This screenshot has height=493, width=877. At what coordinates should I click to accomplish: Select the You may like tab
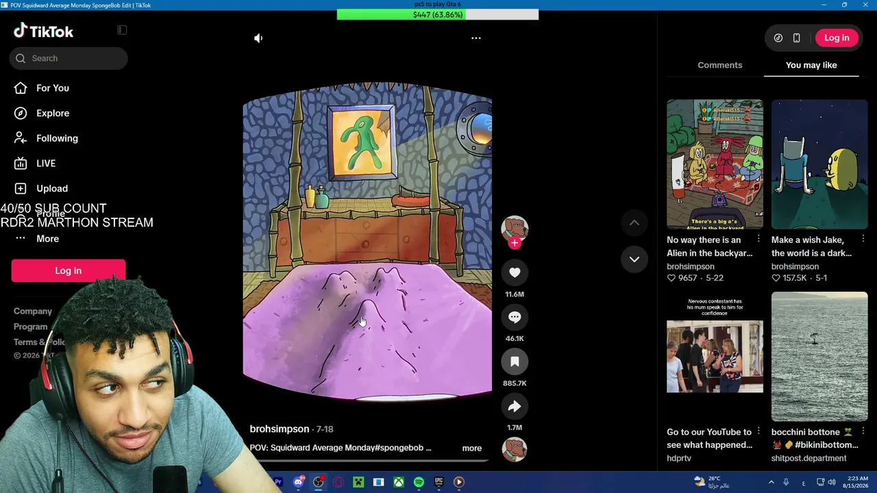[811, 65]
